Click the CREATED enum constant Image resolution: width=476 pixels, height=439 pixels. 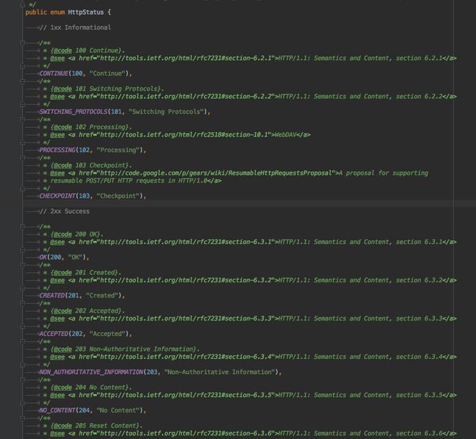coord(52,295)
